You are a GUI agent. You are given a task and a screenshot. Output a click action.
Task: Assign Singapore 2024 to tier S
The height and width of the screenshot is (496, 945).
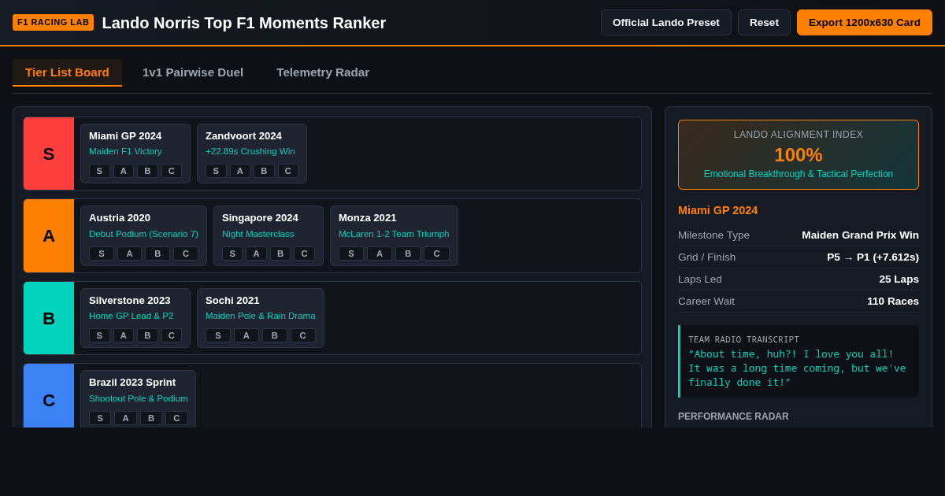232,254
